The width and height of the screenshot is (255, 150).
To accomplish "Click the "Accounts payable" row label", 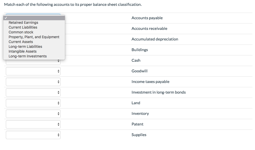I will point(147,18).
